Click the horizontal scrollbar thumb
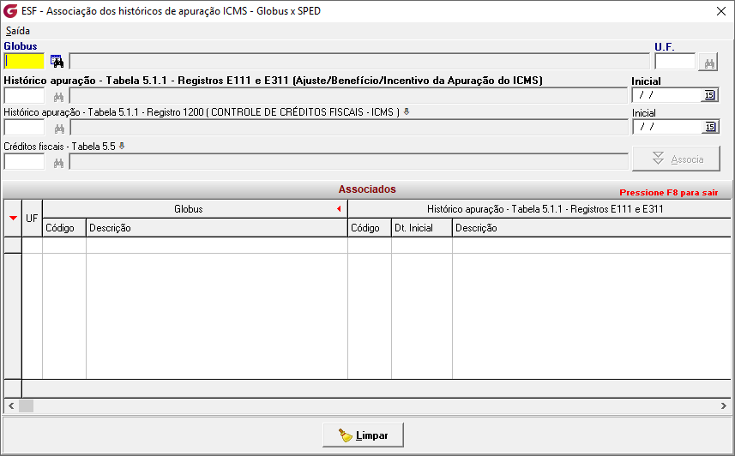The image size is (735, 456). click(27, 405)
